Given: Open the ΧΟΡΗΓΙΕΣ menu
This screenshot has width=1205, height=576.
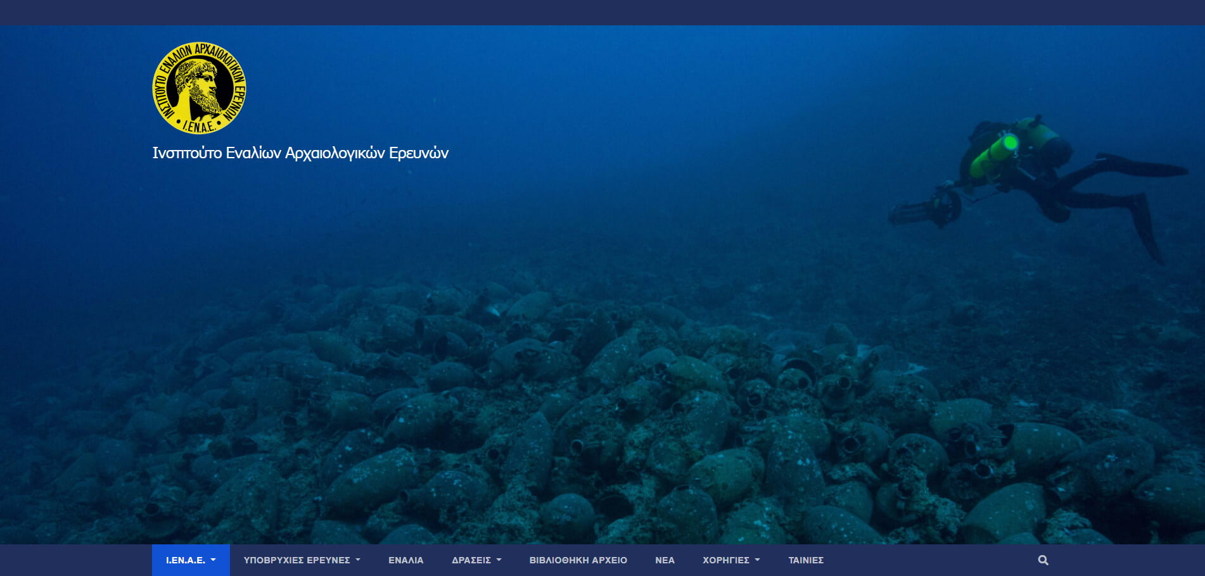Looking at the screenshot, I should click(725, 560).
